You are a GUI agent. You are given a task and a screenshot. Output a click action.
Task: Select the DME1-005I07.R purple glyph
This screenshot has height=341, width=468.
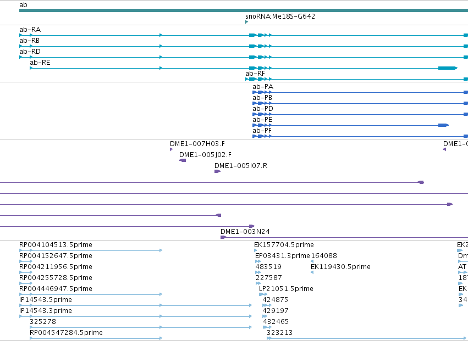click(x=217, y=171)
